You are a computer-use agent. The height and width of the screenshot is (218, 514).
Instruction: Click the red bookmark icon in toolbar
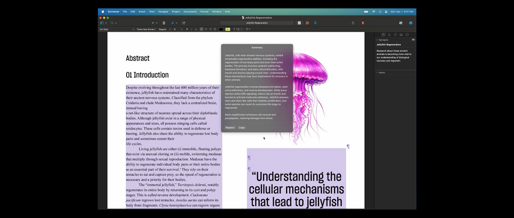(363, 23)
